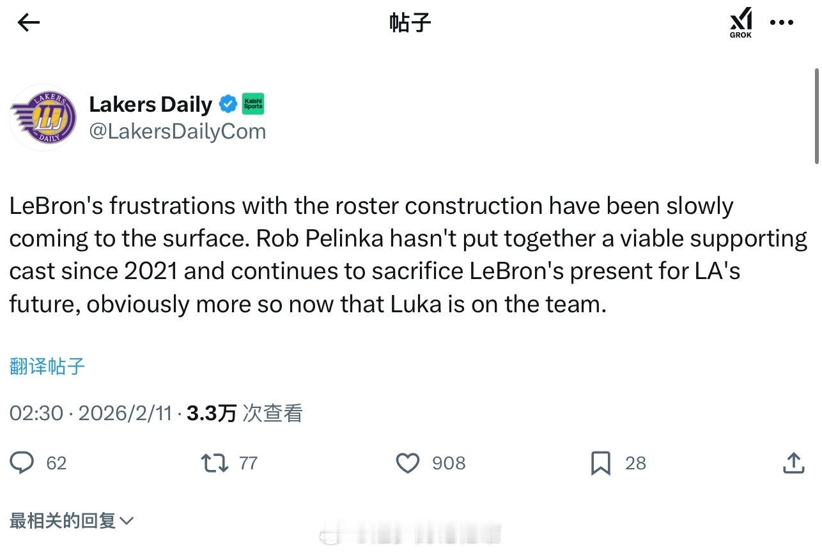
Task: Go back to the previous screen
Action: pyautogui.click(x=27, y=22)
